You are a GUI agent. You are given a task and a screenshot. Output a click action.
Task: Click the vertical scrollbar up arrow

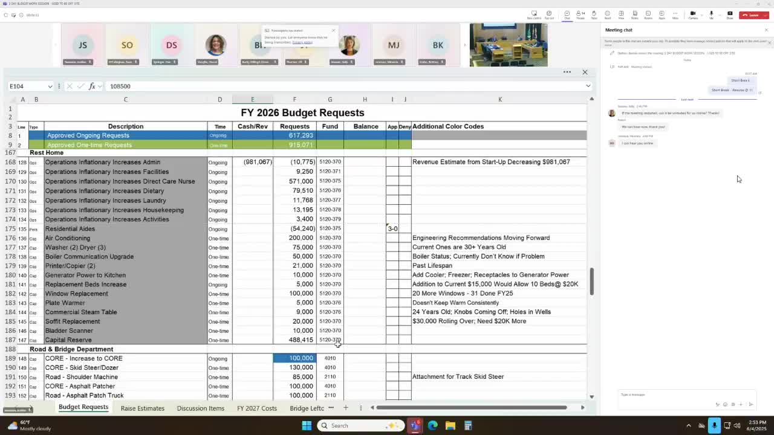click(591, 99)
